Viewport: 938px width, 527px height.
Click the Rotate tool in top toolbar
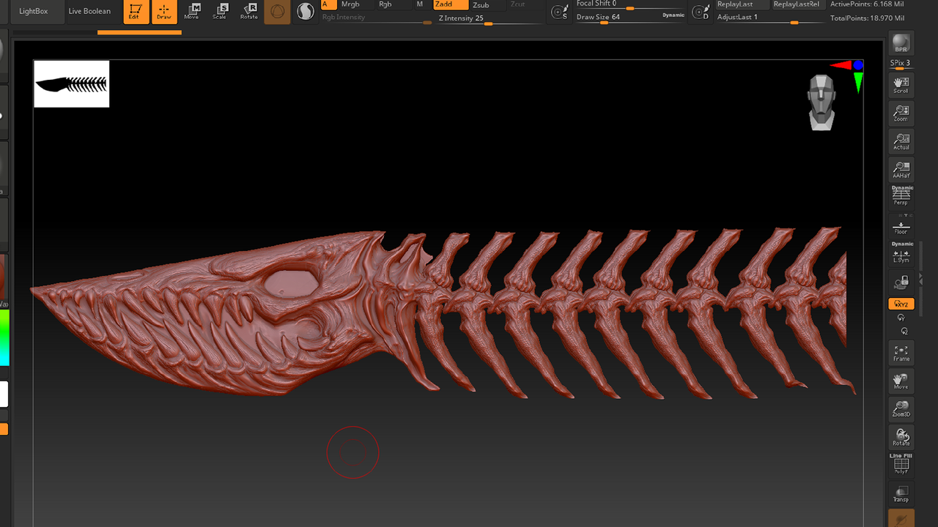pos(249,11)
